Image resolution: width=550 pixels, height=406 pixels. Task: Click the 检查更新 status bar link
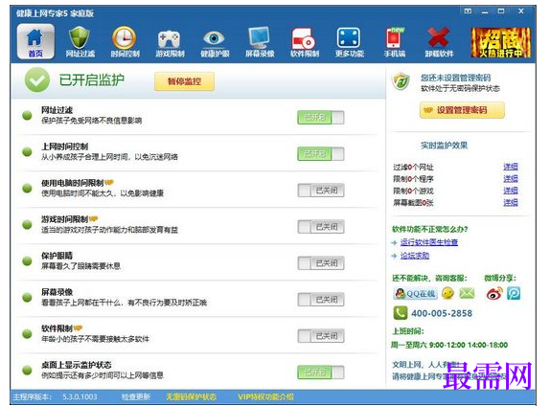[x=136, y=396]
